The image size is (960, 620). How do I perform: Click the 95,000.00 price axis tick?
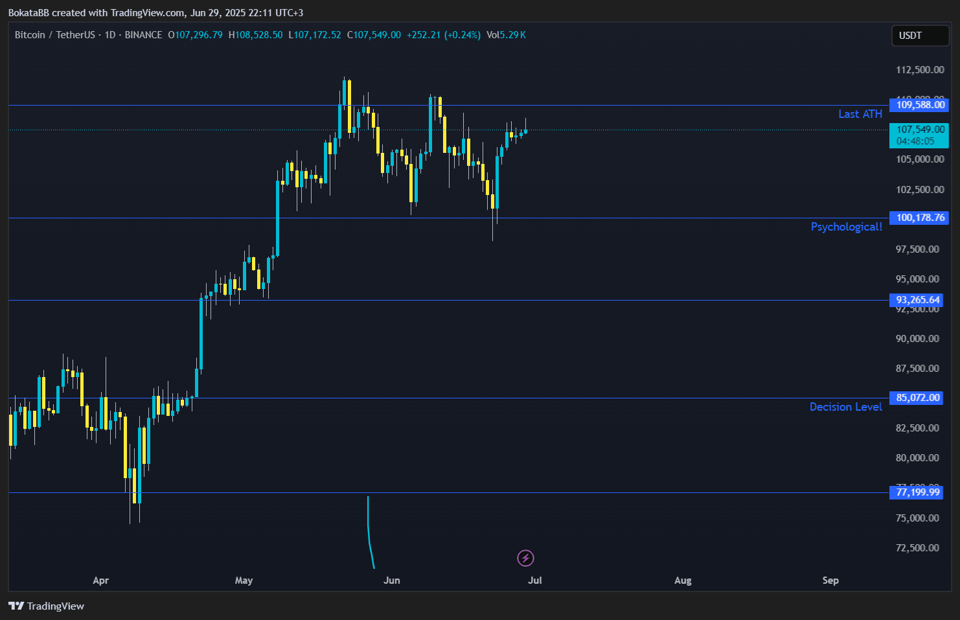pyautogui.click(x=917, y=279)
